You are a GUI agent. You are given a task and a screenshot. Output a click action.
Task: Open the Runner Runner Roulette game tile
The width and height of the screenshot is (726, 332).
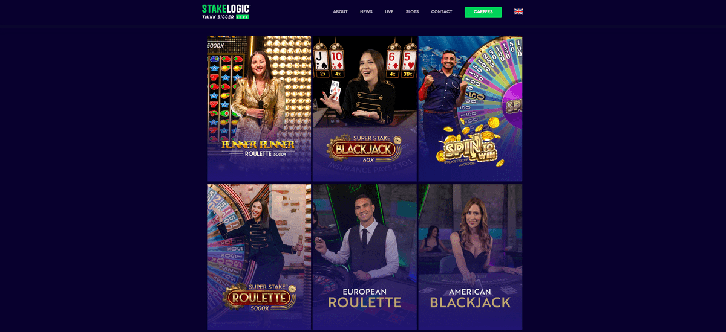click(259, 109)
